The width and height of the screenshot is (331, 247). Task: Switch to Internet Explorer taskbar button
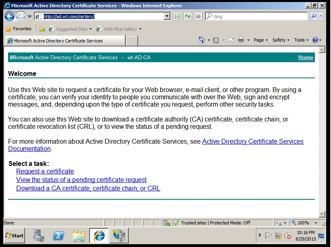[98, 236]
